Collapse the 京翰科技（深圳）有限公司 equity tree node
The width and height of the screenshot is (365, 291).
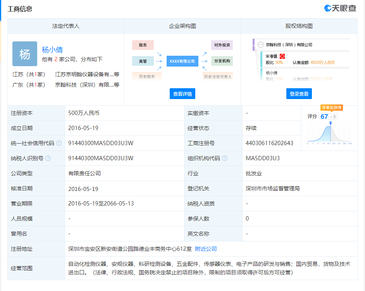[261, 45]
